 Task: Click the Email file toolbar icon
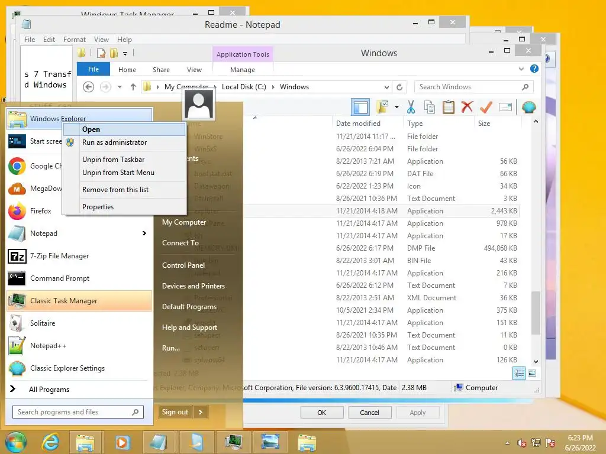click(505, 107)
